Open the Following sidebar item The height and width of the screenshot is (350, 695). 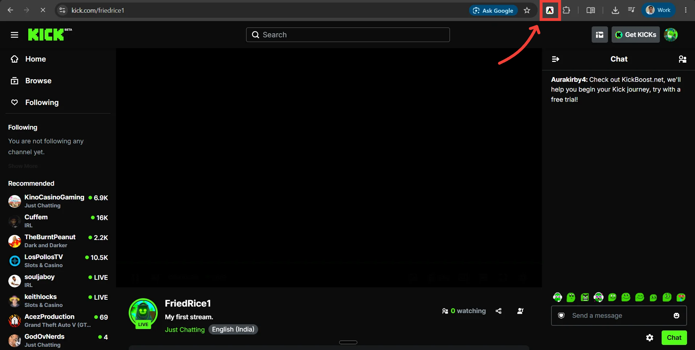coord(58,102)
